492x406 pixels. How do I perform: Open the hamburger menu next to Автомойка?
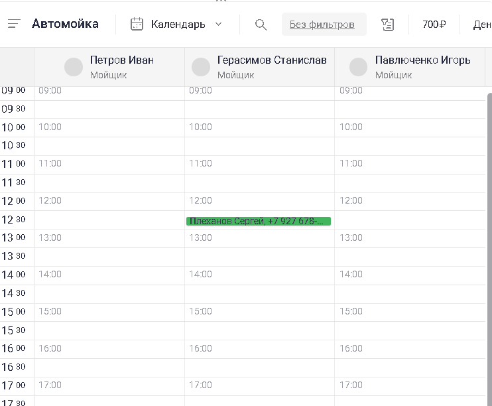tap(14, 25)
